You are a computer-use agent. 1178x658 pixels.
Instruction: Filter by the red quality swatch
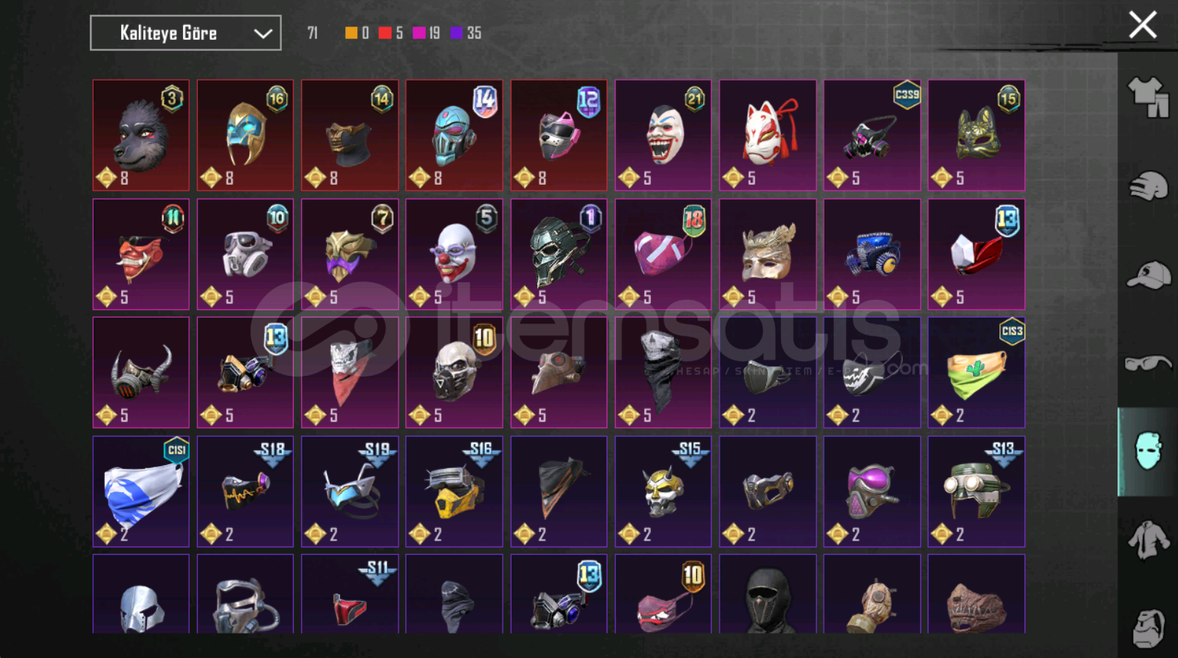[x=385, y=32]
